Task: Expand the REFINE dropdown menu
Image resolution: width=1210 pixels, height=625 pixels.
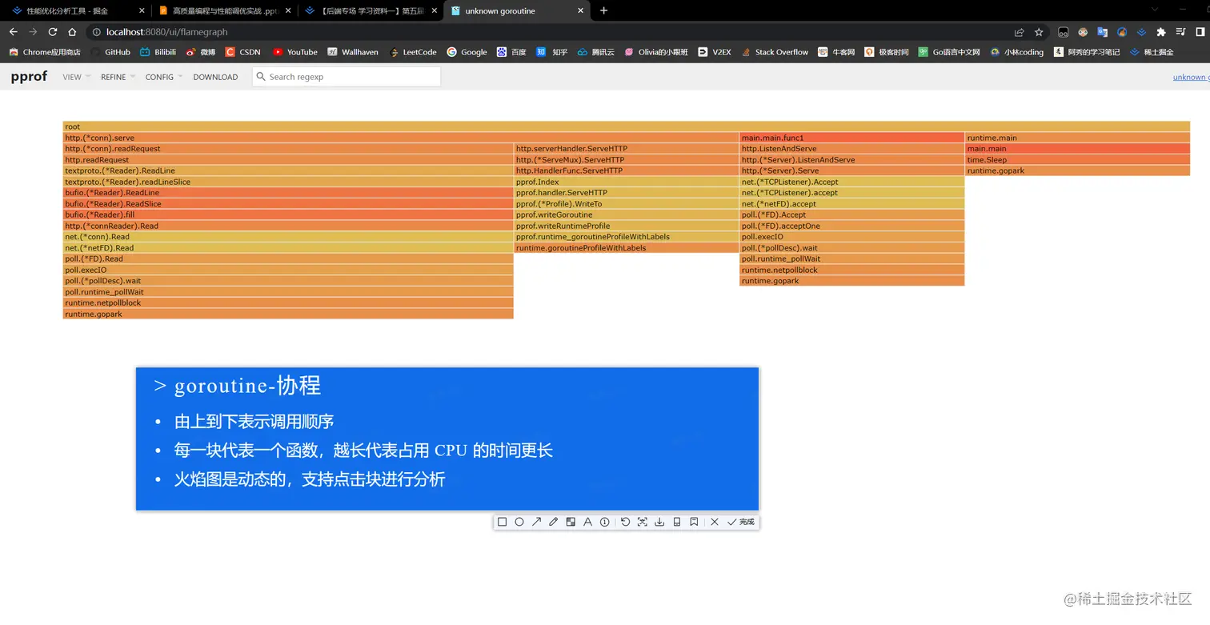Action: pyautogui.click(x=118, y=77)
